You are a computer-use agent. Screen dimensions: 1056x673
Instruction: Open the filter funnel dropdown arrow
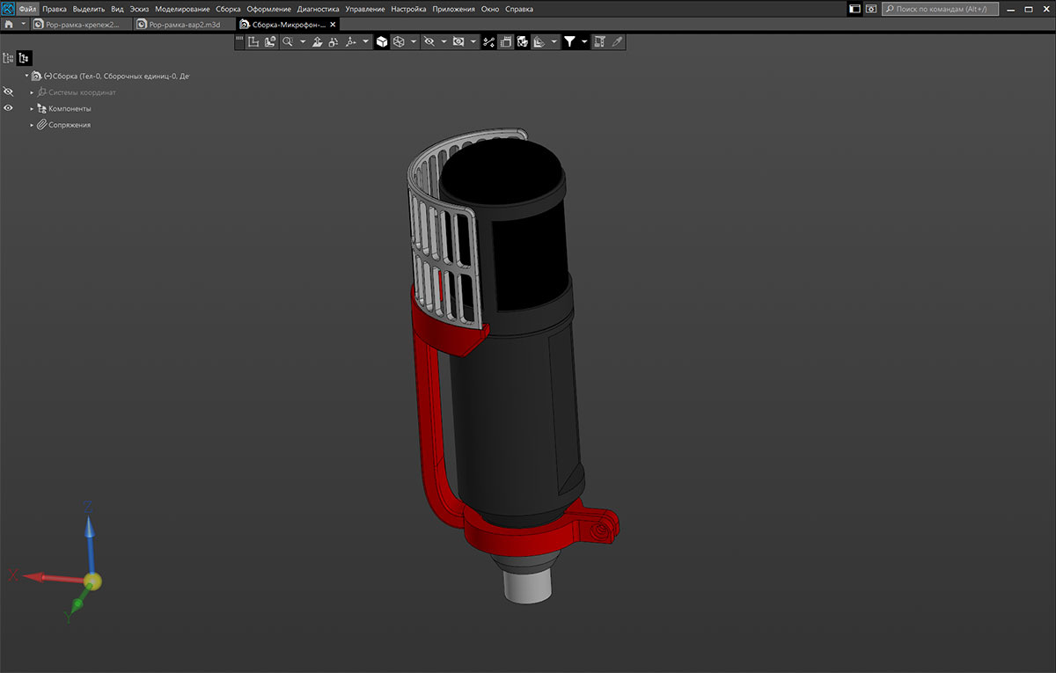tap(584, 41)
